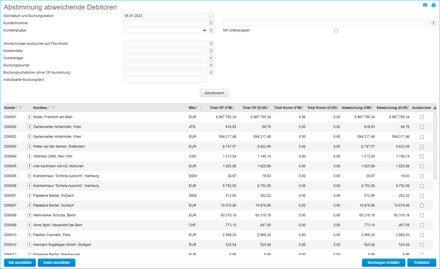This screenshot has width=440, height=269.
Task: Open lookup for Abweichungen ausbuchen Fibu-Konto
Action: (x=211, y=44)
